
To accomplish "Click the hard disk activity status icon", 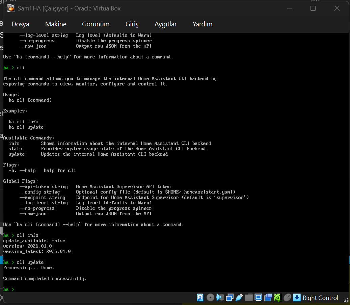I will [200, 298].
